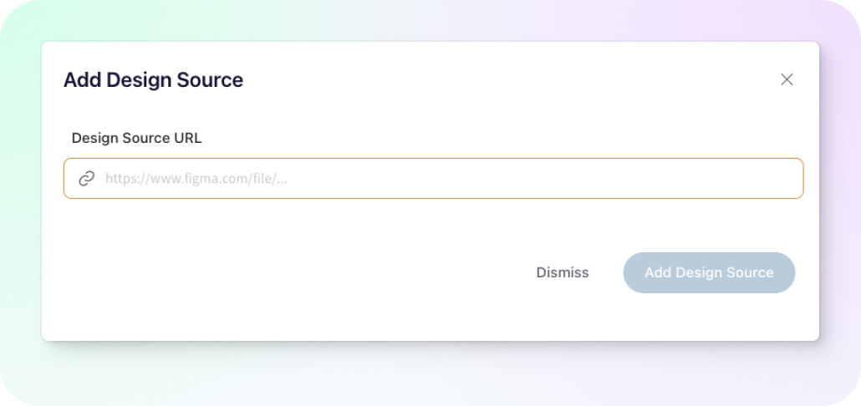Click the Design Source URL label
861x406 pixels.
[x=137, y=139]
